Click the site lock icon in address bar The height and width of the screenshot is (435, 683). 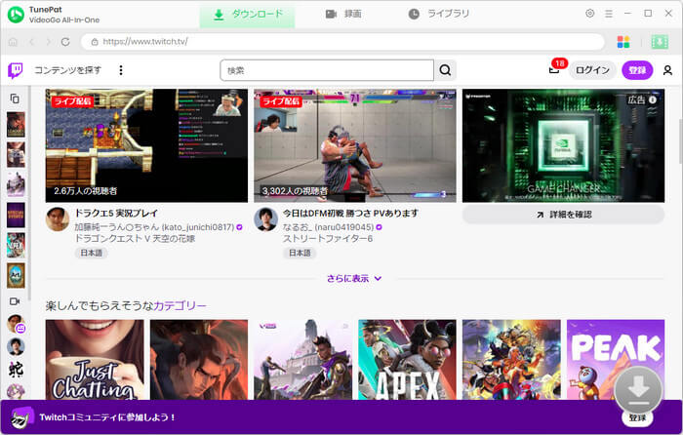coord(94,42)
